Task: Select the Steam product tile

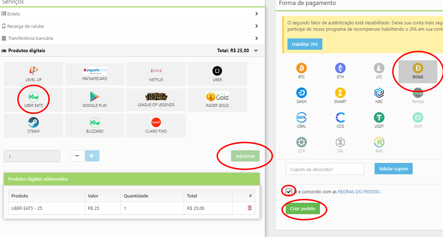Action: (x=34, y=126)
